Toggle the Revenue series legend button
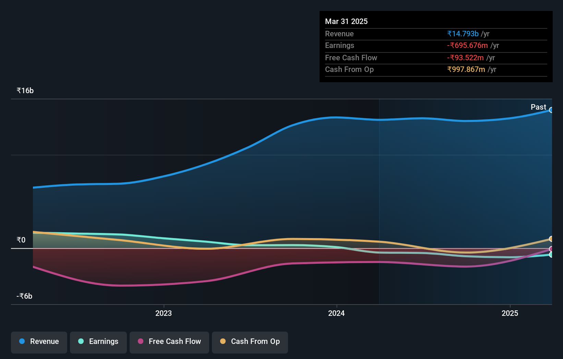 point(39,342)
